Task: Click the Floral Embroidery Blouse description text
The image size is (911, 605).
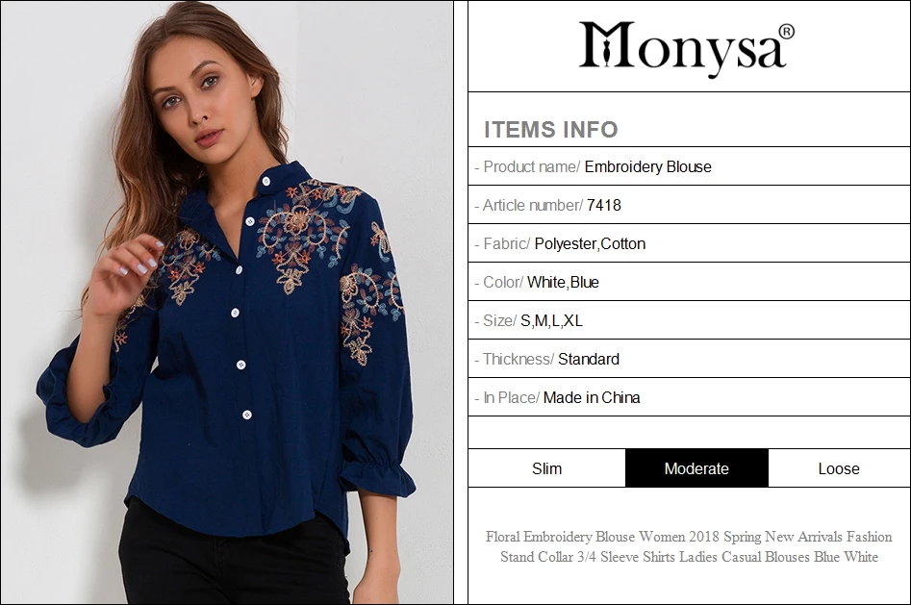Action: click(689, 546)
